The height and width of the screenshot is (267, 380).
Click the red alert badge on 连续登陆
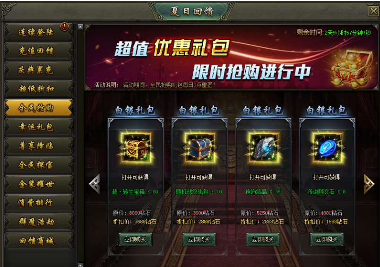64,26
